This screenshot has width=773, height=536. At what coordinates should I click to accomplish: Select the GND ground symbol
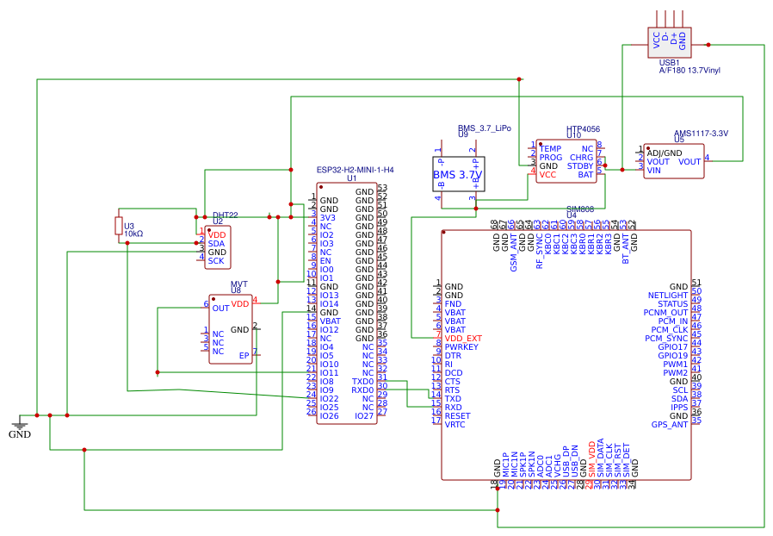coord(19,427)
